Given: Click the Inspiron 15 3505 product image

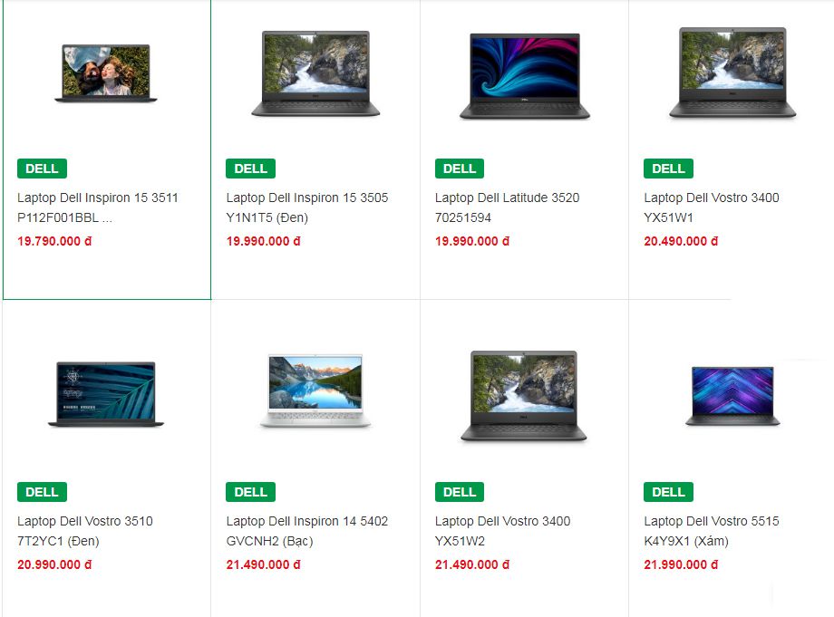Looking at the screenshot, I should coord(315,73).
